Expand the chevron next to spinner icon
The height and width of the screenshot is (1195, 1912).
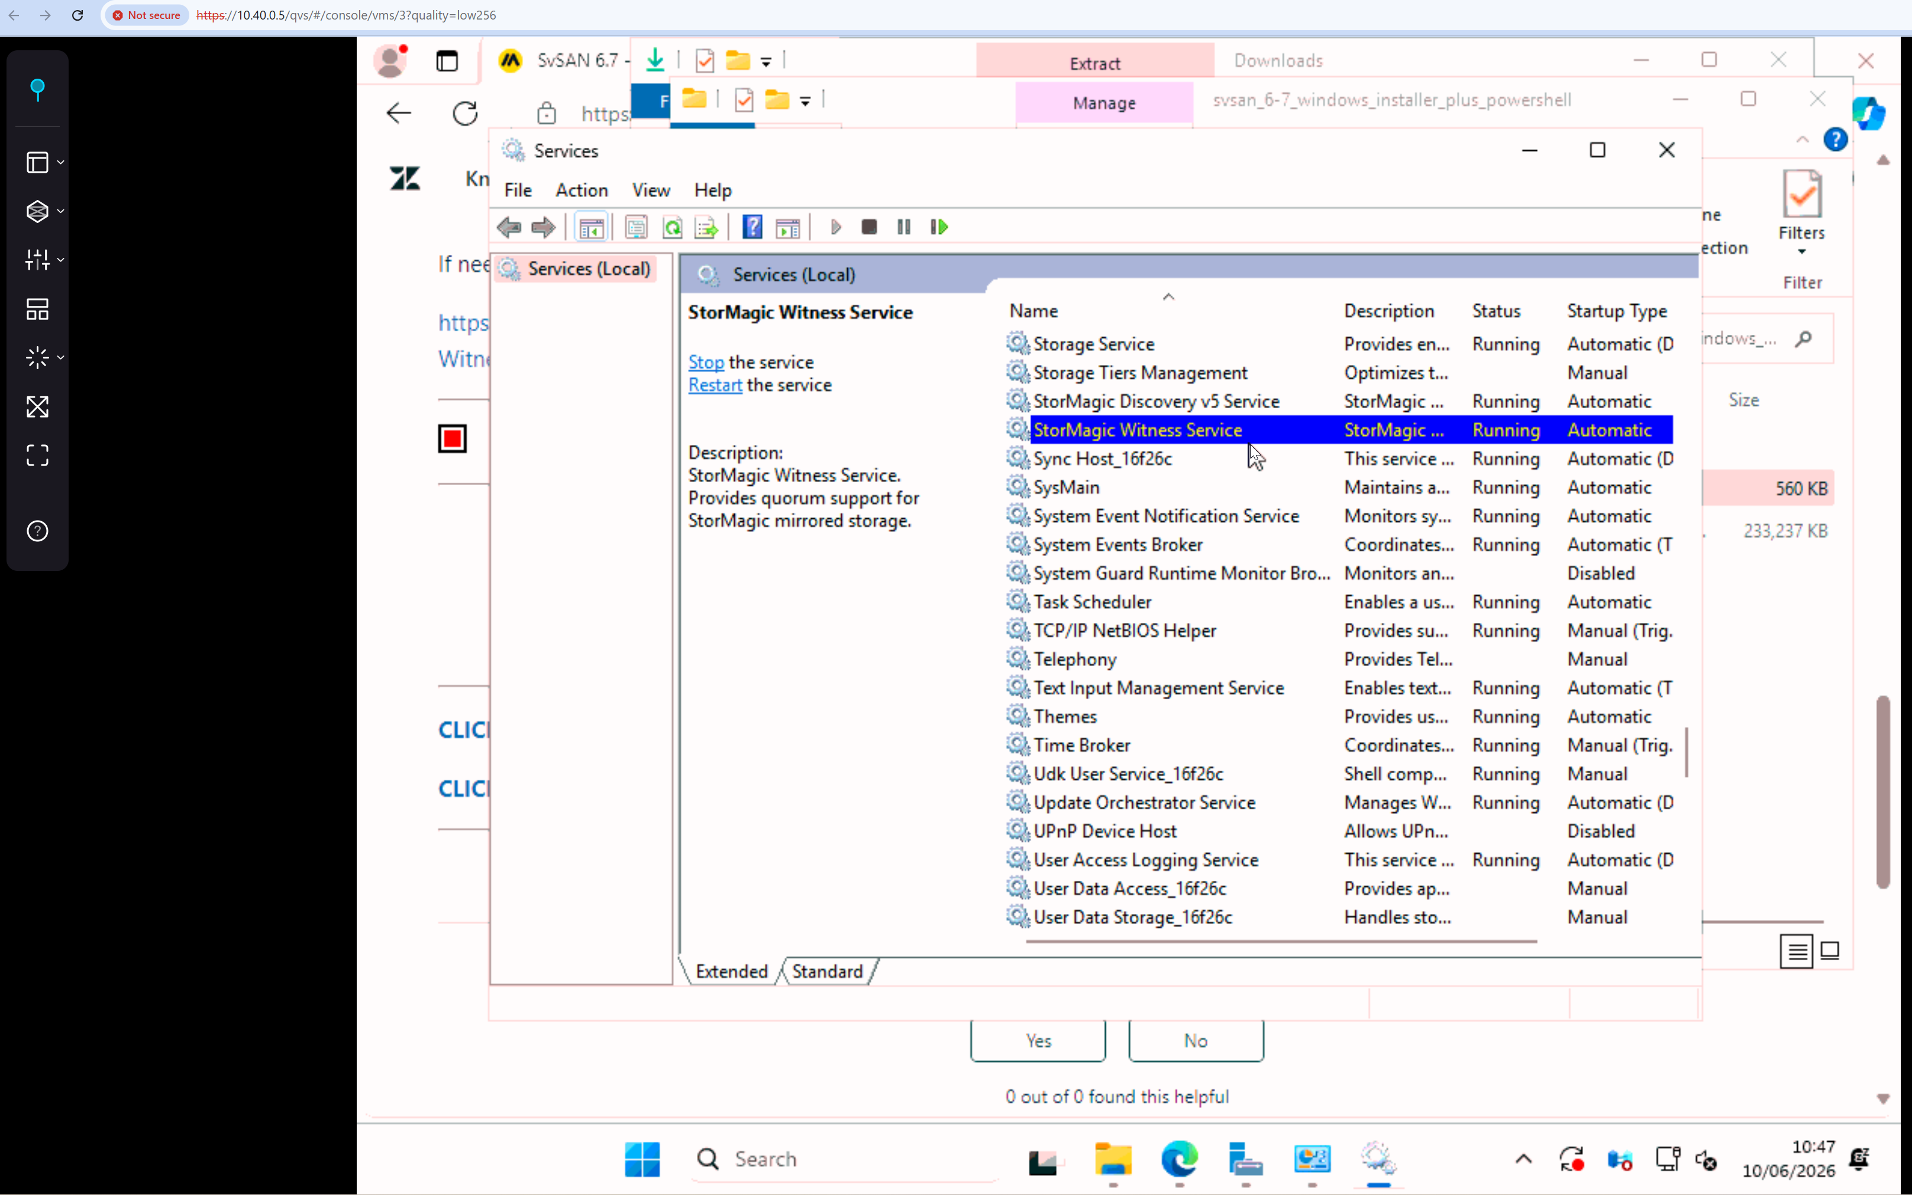tap(61, 358)
